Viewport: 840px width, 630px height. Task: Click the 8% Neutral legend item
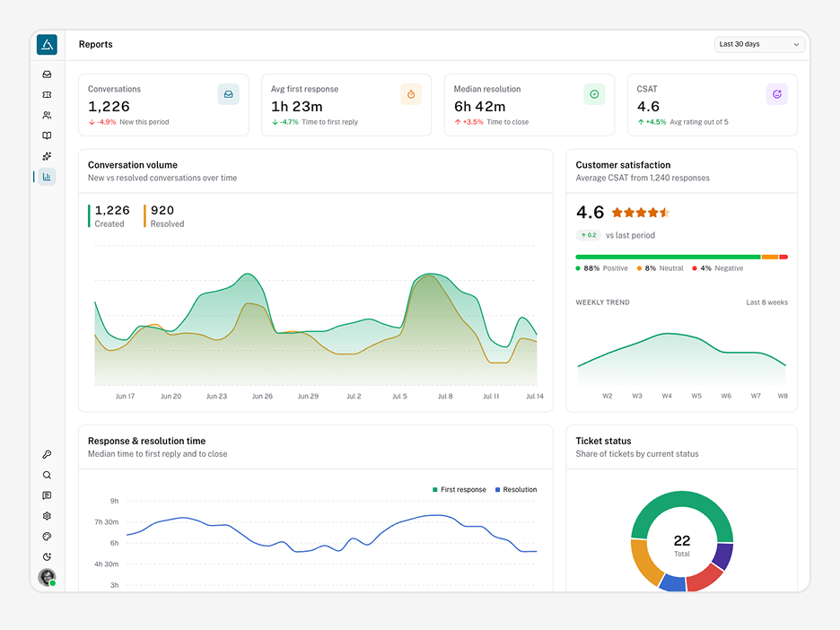pyautogui.click(x=660, y=268)
